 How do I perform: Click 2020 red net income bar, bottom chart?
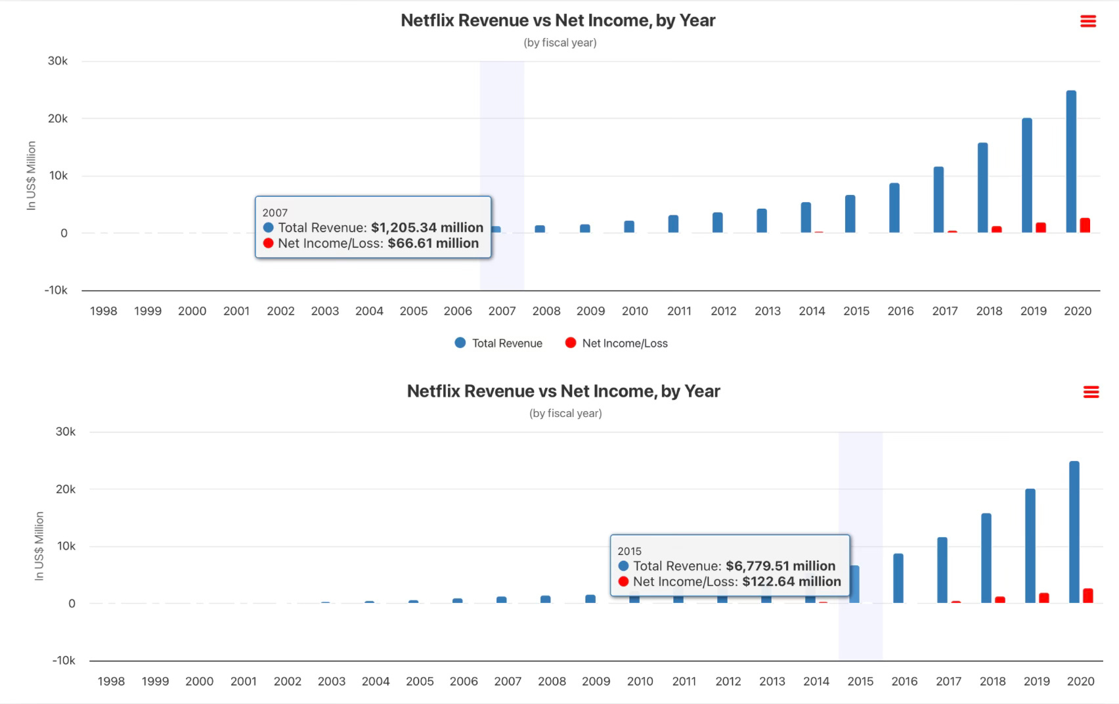pos(1088,596)
